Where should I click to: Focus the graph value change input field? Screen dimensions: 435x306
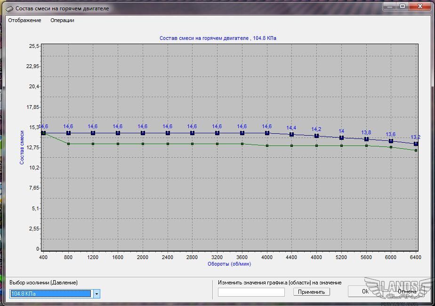(x=251, y=292)
